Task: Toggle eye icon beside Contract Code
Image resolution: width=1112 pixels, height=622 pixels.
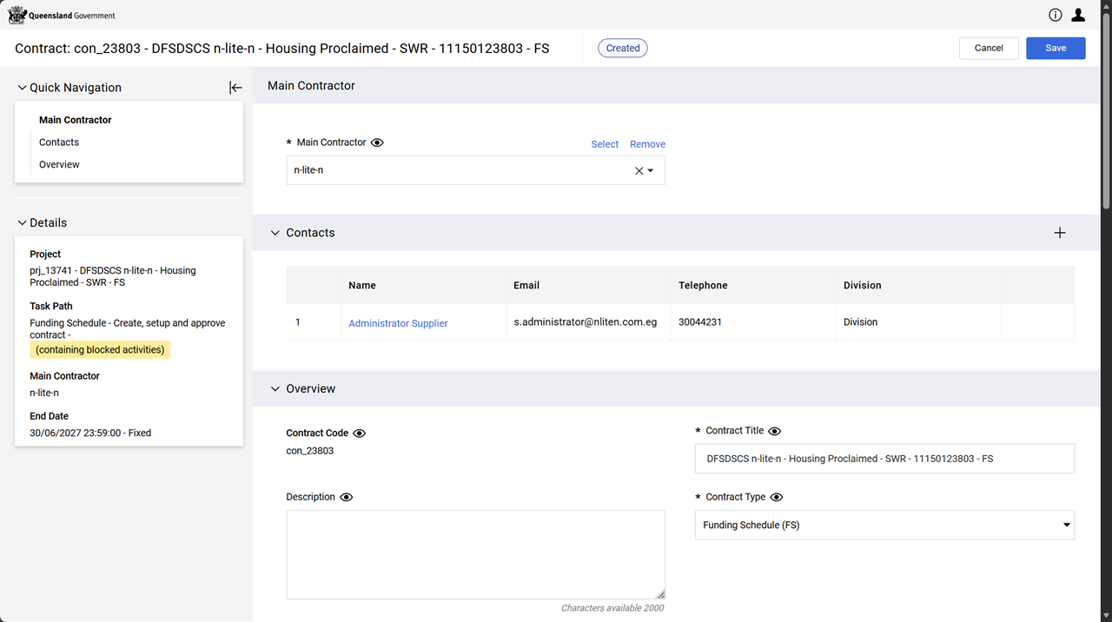Action: (360, 433)
